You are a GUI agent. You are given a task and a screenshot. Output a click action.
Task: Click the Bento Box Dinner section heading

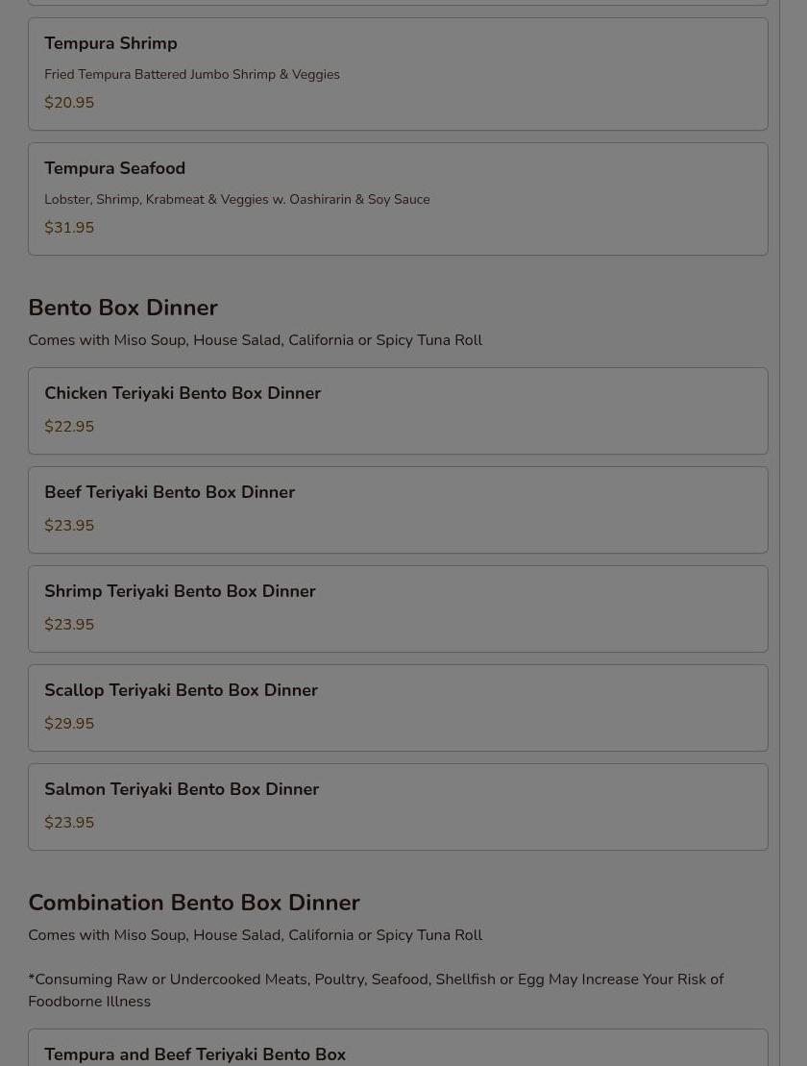coord(123,308)
